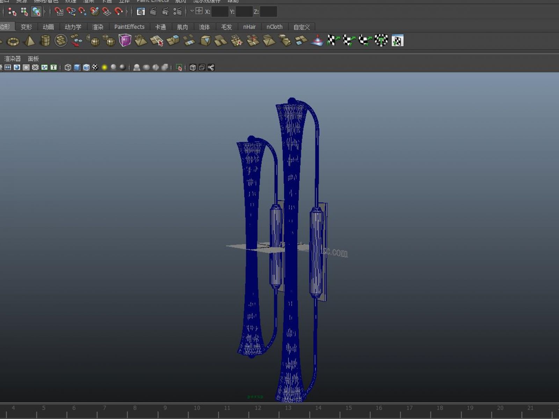Switch to the PaintEffects shelf tab
The width and height of the screenshot is (559, 419).
(129, 27)
